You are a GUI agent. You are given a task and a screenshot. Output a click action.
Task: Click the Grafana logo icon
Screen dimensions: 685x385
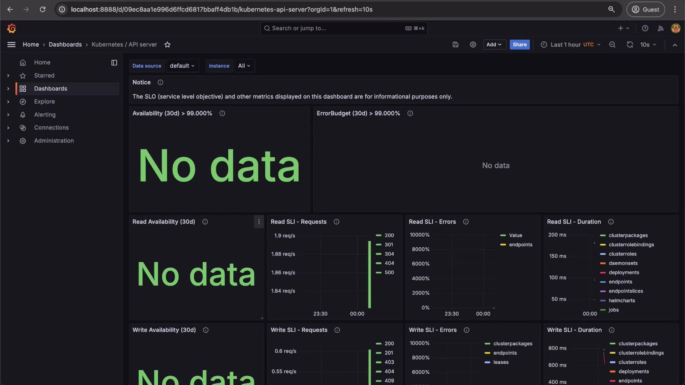[11, 28]
